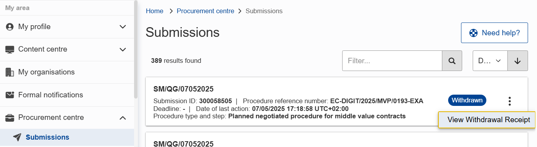Image resolution: width=537 pixels, height=147 pixels.
Task: Toggle sort direction with arrow button
Action: pos(518,61)
